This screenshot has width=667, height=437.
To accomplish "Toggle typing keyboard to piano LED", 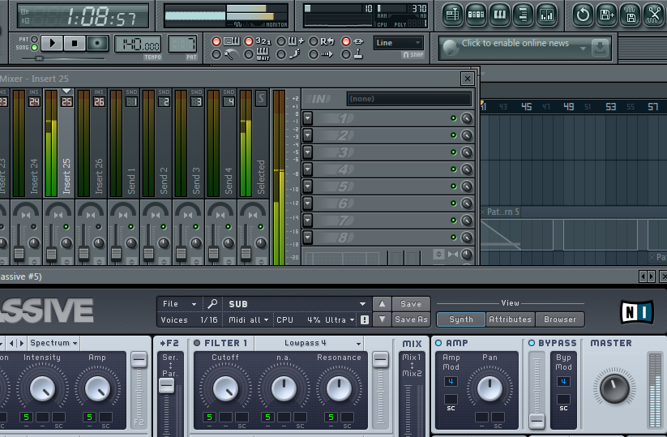I will click(216, 41).
